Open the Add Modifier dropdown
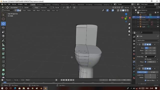Screen dimensions: 160x90 click(148, 40)
